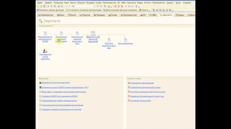Click Ввести хозяйственную операцию button
Viewport: 231px width, 129px height.
(x=120, y=10)
